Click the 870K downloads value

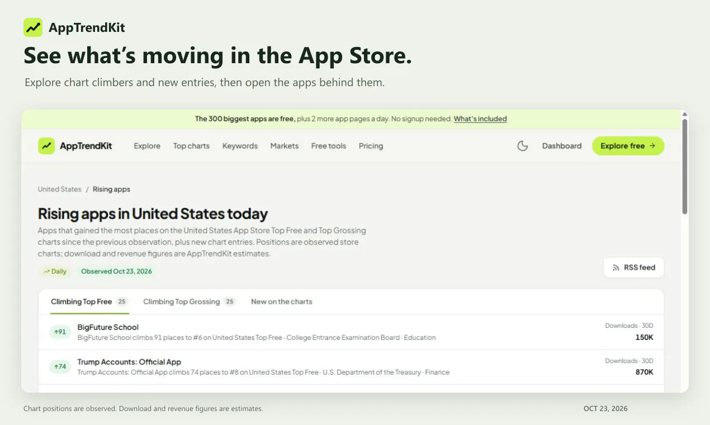click(x=644, y=372)
